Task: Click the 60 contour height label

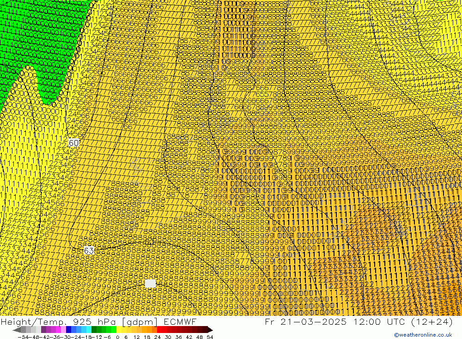Action: (x=73, y=143)
